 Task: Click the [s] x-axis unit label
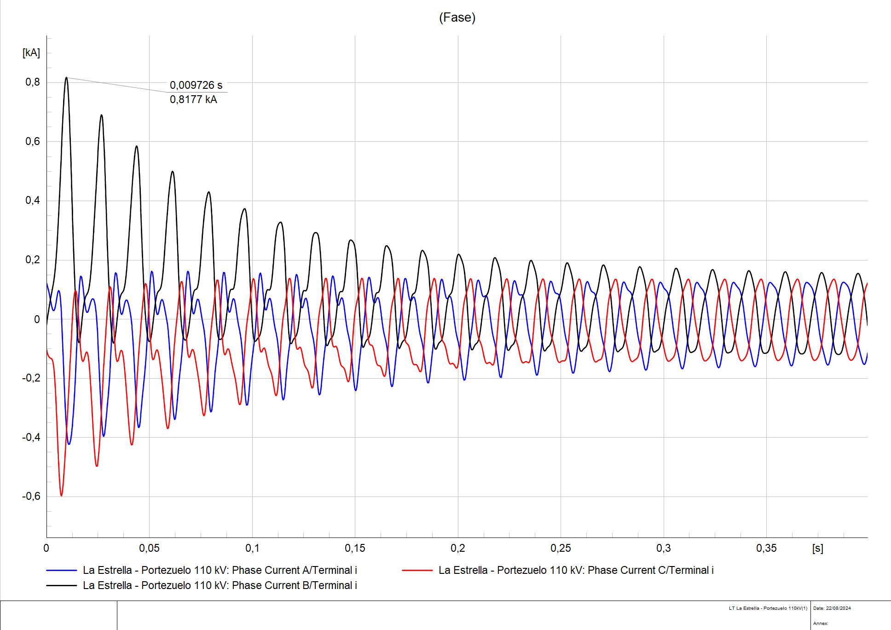818,548
